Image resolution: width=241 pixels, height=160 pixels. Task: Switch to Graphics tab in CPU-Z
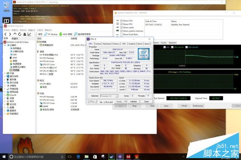coord(132,44)
